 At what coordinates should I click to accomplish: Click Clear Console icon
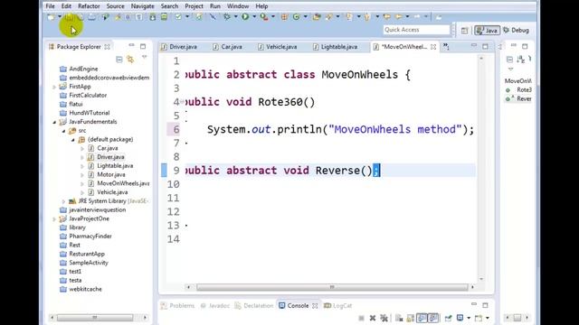point(399,318)
